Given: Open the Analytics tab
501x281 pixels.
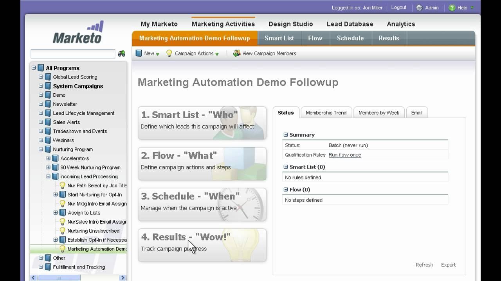Looking at the screenshot, I should pos(401,24).
